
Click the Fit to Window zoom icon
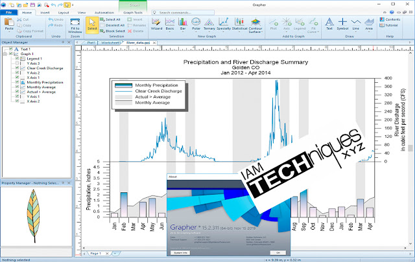pos(75,21)
